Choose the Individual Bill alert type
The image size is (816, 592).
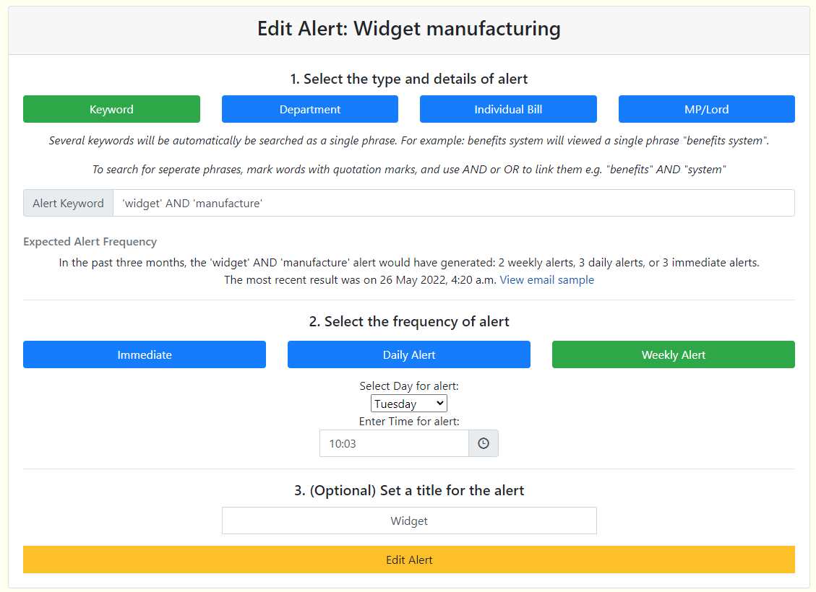point(508,109)
